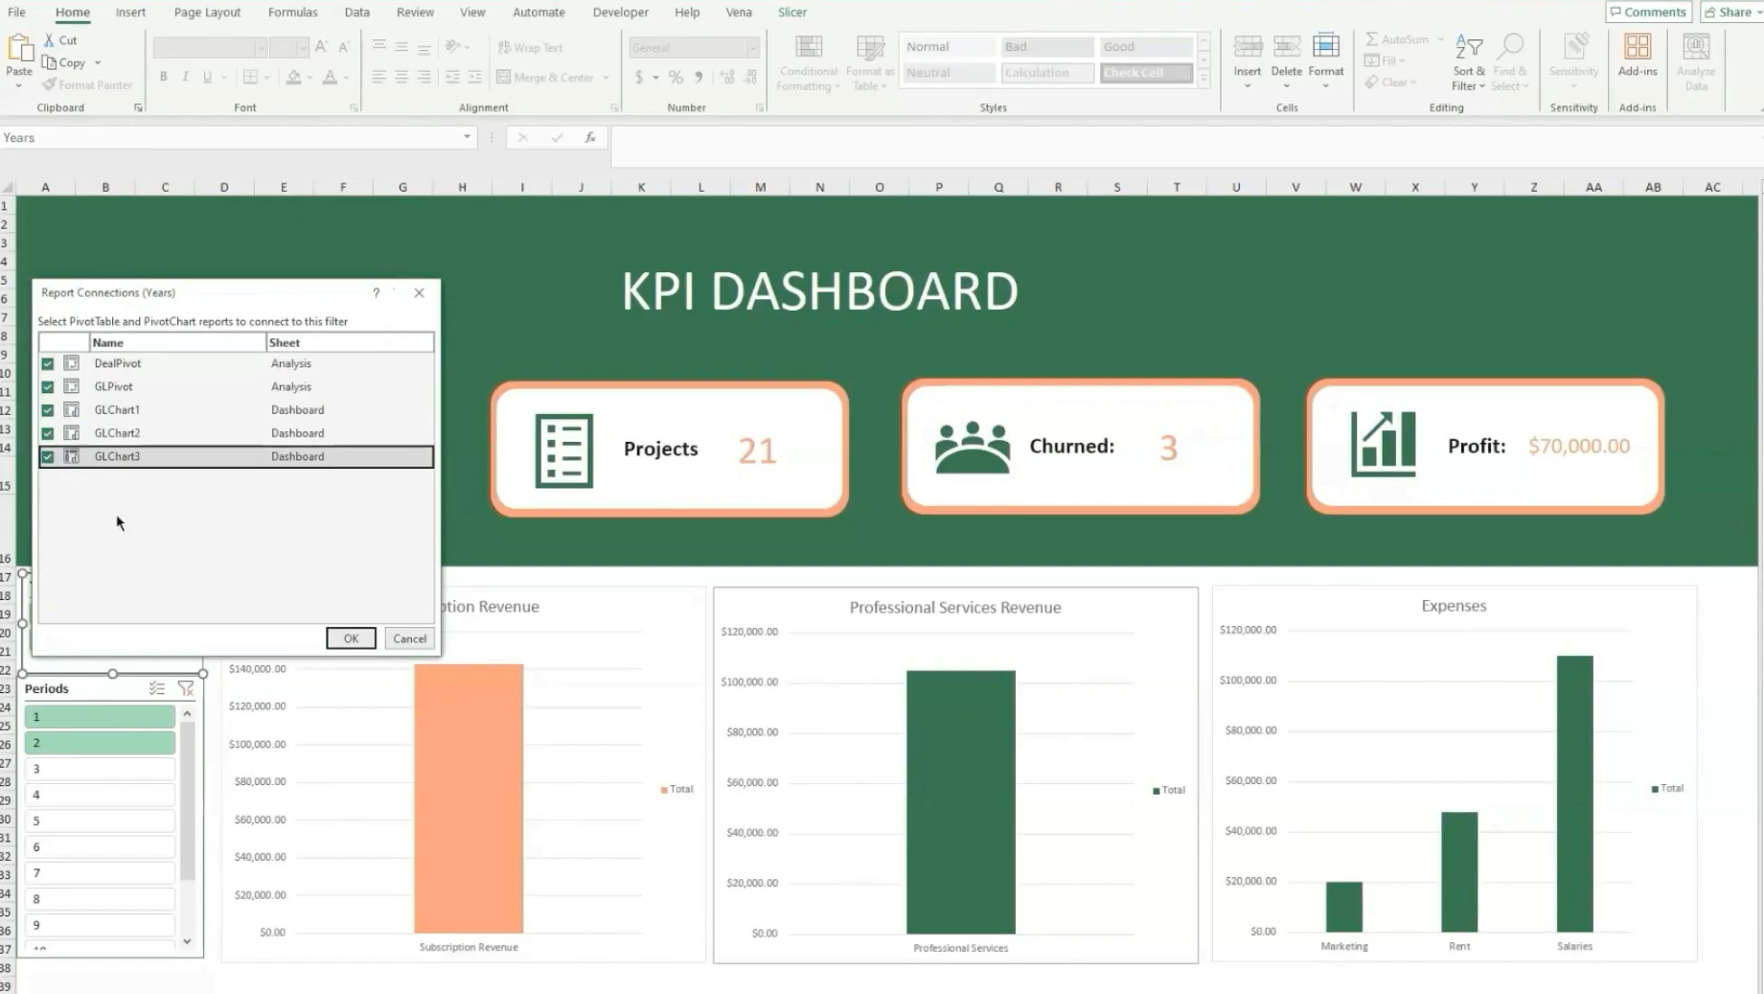The width and height of the screenshot is (1764, 994).
Task: Apply the Accounting Number Format dollar icon
Action: 639,77
